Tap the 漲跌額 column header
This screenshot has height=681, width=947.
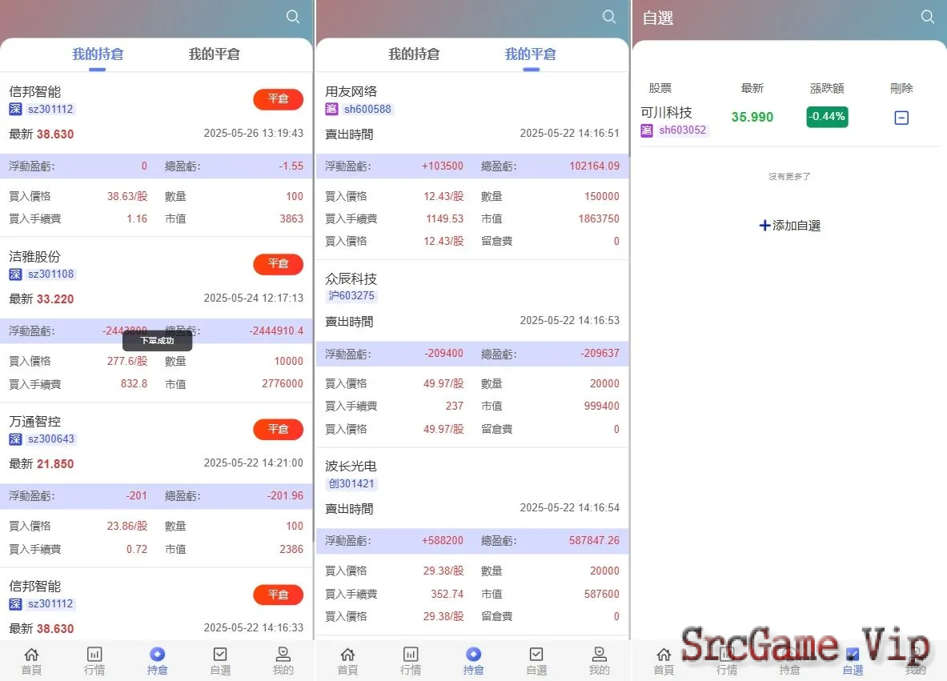[827, 89]
